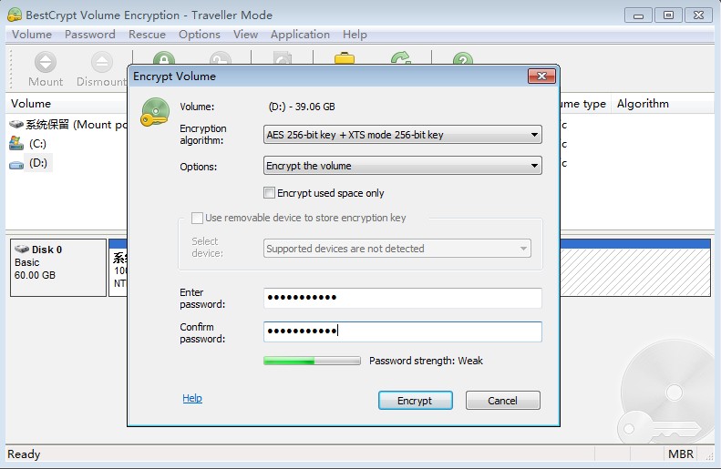
Task: Click the system reserved volume drive icon
Action: [x=16, y=124]
